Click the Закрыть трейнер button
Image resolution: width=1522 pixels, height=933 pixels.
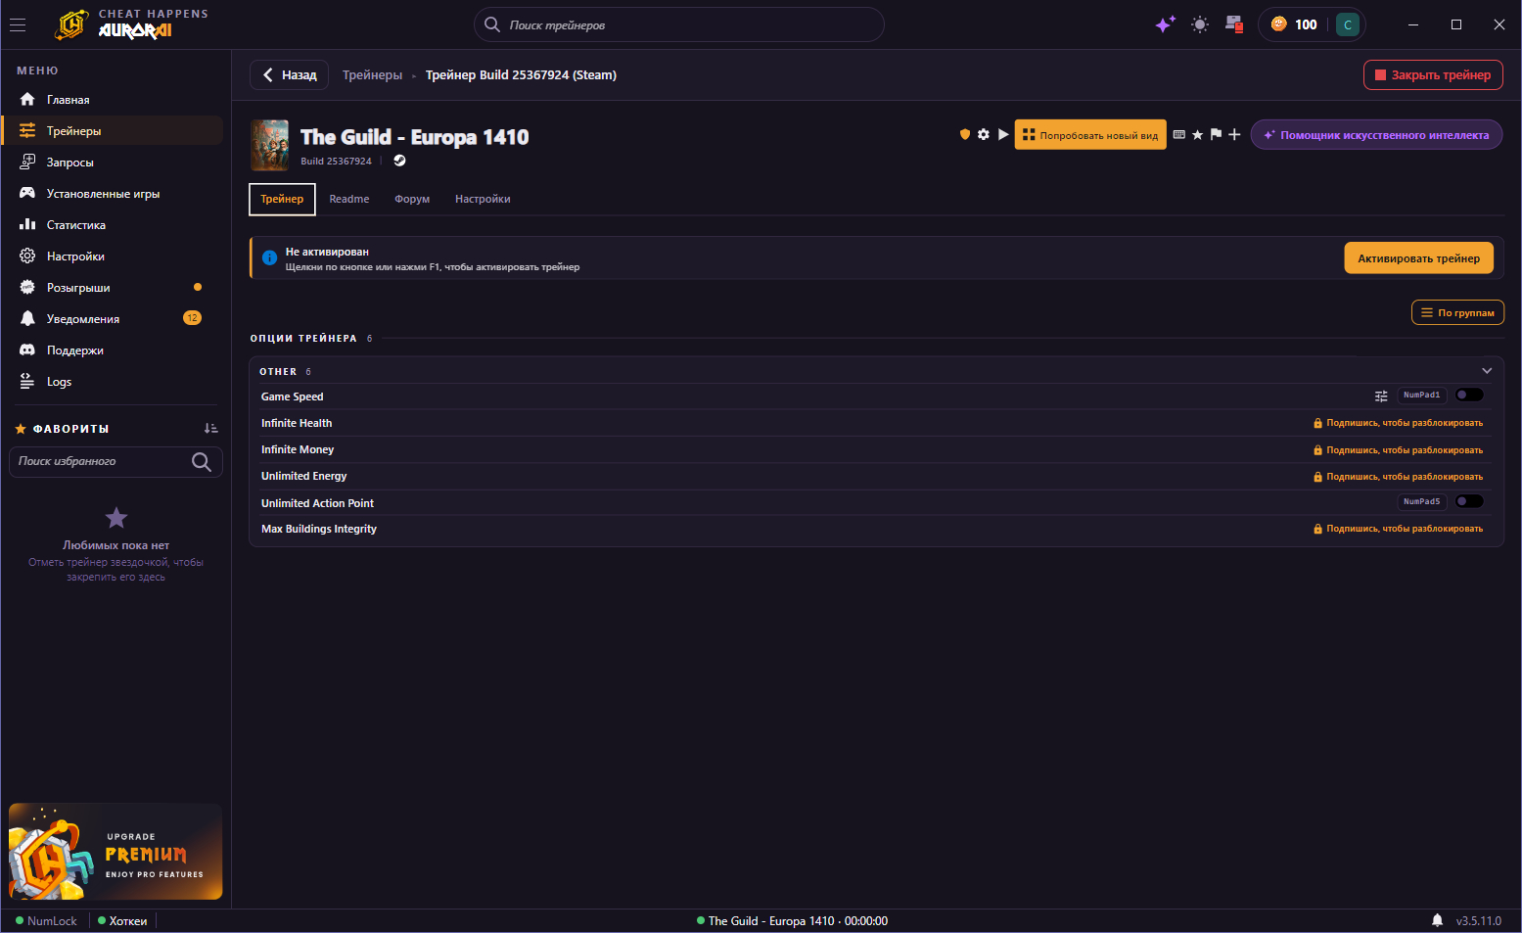point(1433,74)
